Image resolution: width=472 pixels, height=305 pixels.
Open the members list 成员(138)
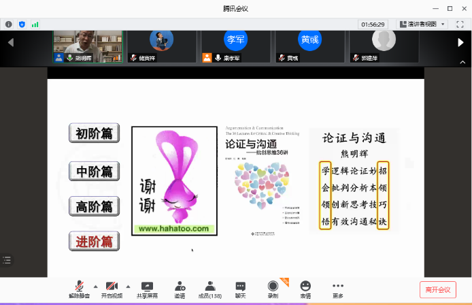coord(210,289)
